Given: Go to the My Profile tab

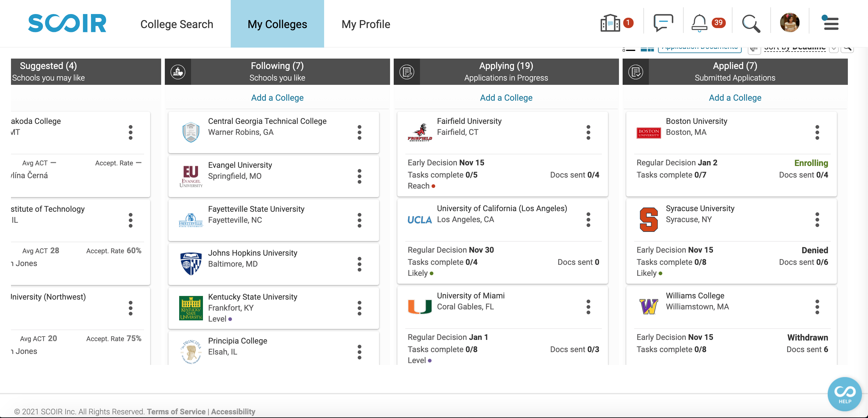Looking at the screenshot, I should 366,24.
